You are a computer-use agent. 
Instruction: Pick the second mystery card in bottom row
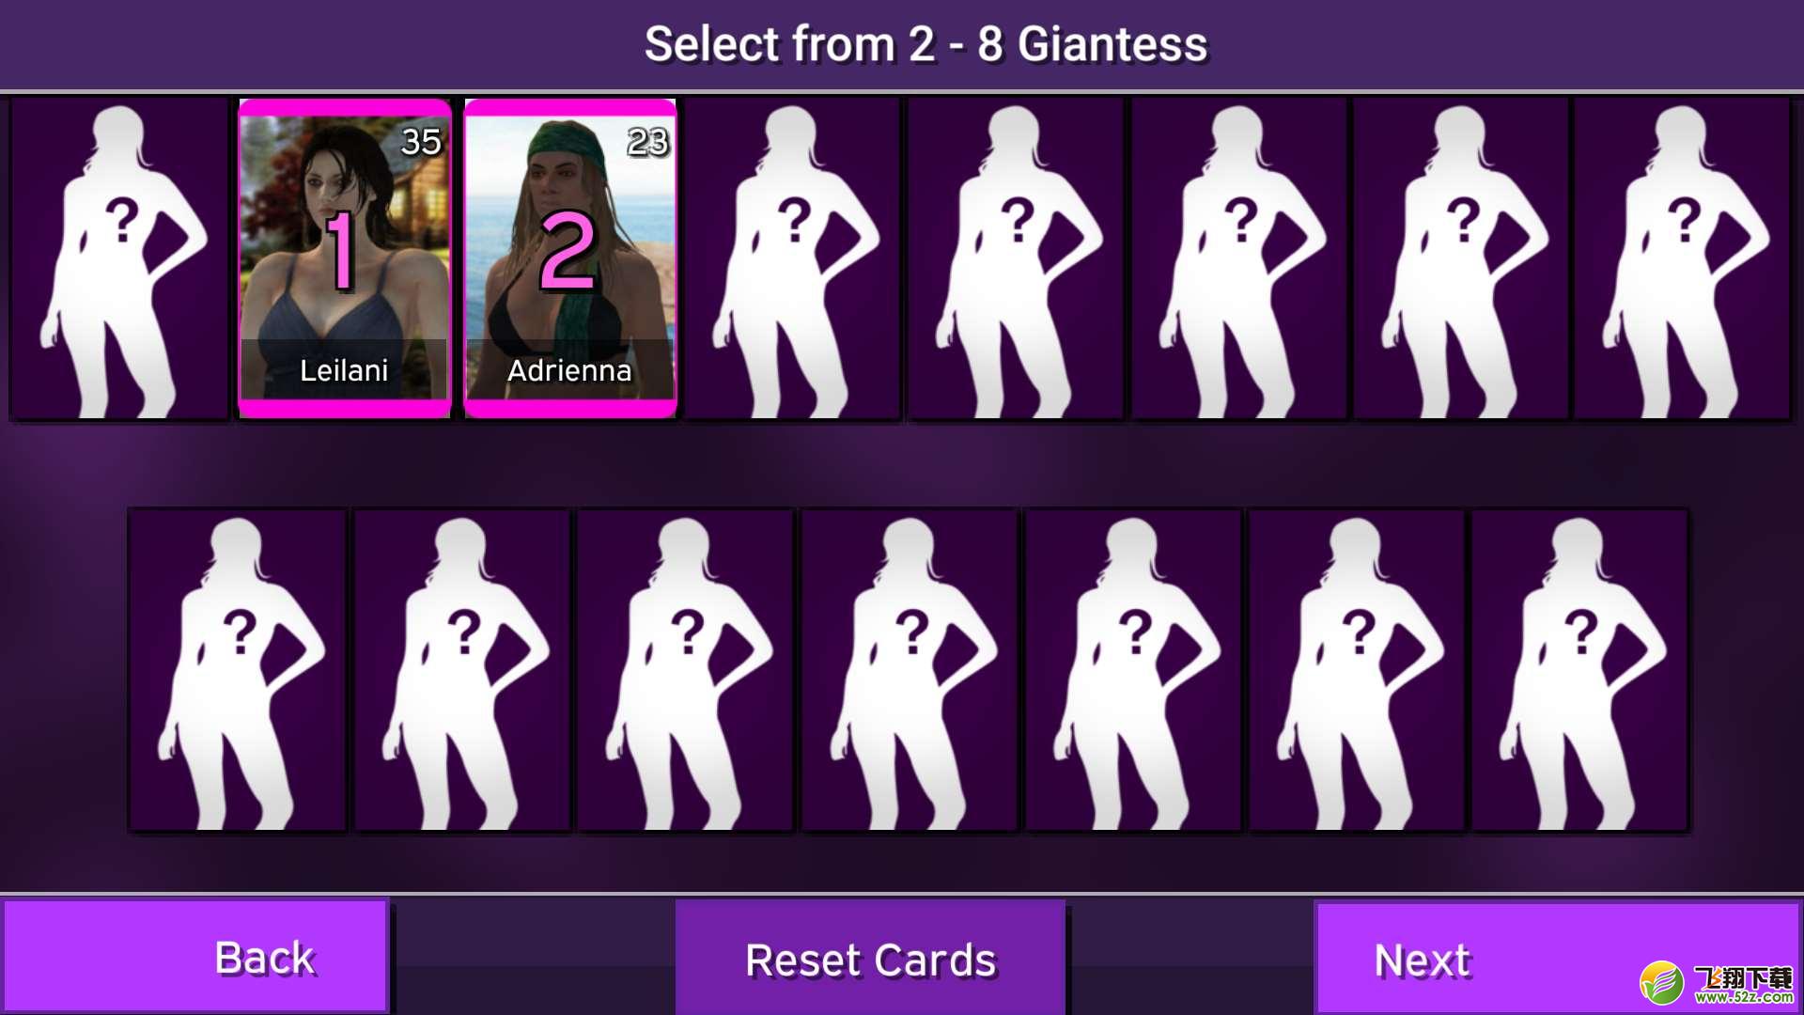click(462, 670)
